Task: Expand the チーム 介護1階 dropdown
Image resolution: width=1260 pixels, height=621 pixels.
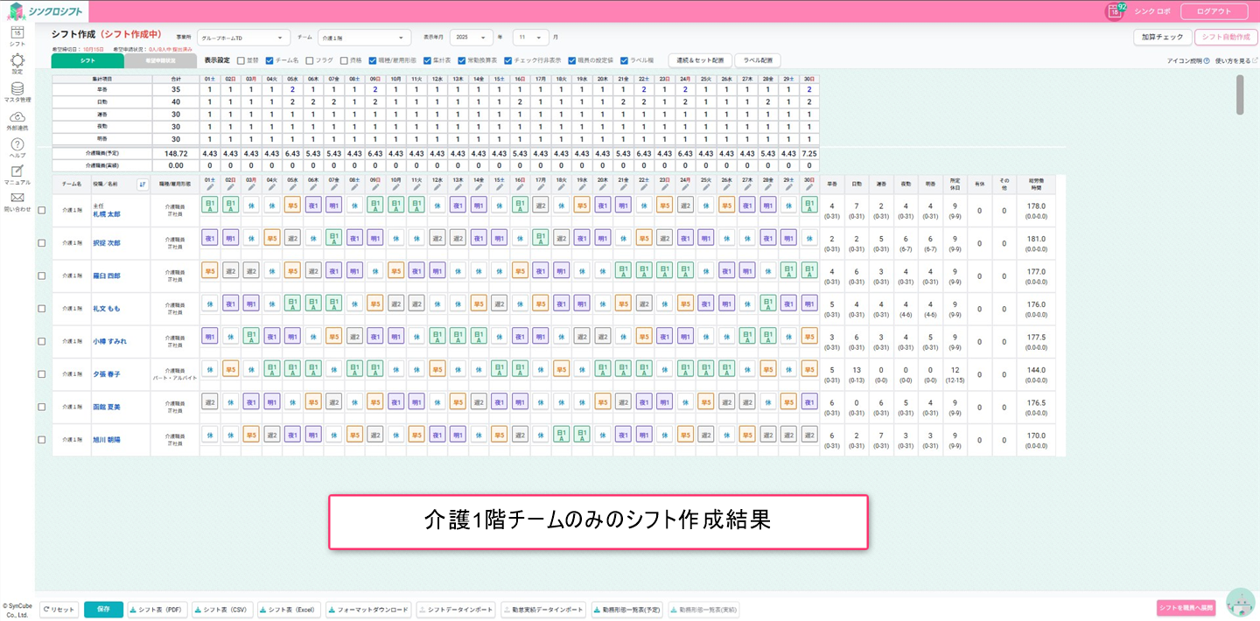Action: click(x=364, y=38)
